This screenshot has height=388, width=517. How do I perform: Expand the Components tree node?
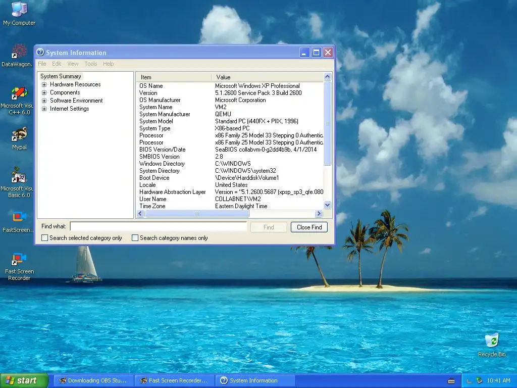pyautogui.click(x=44, y=93)
